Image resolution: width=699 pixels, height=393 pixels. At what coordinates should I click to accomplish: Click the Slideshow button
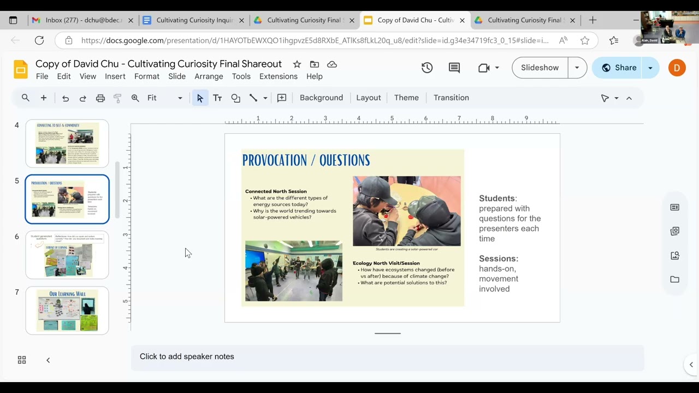coord(540,68)
